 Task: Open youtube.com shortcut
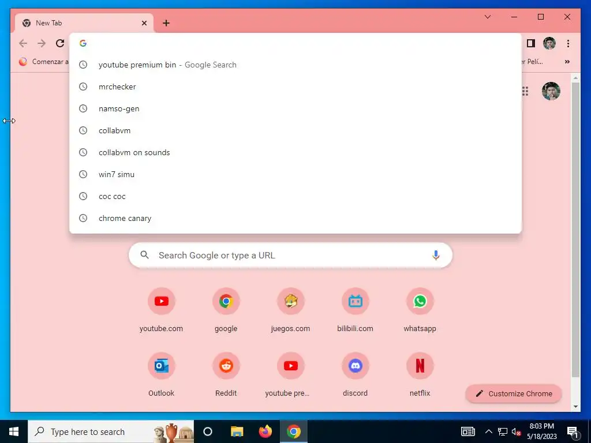point(162,310)
